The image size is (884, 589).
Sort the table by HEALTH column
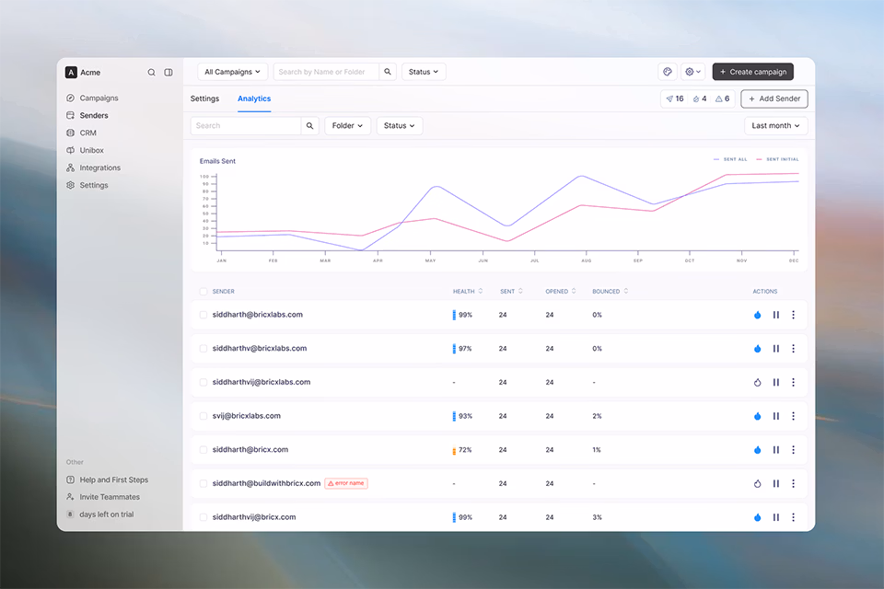pos(468,292)
